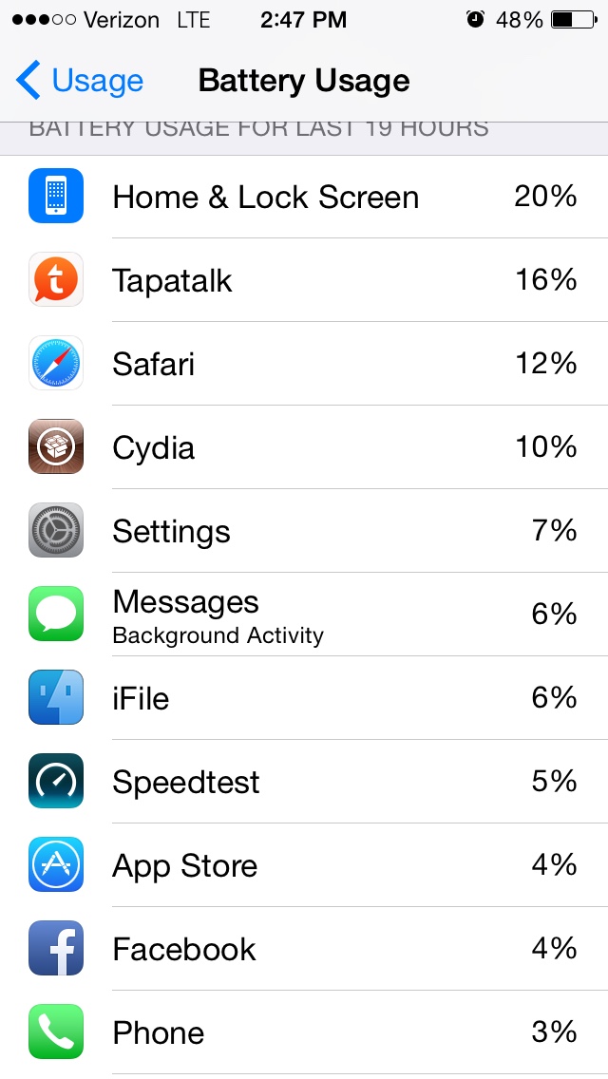
Task: Tap the Home & Lock Screen icon
Action: click(x=56, y=196)
